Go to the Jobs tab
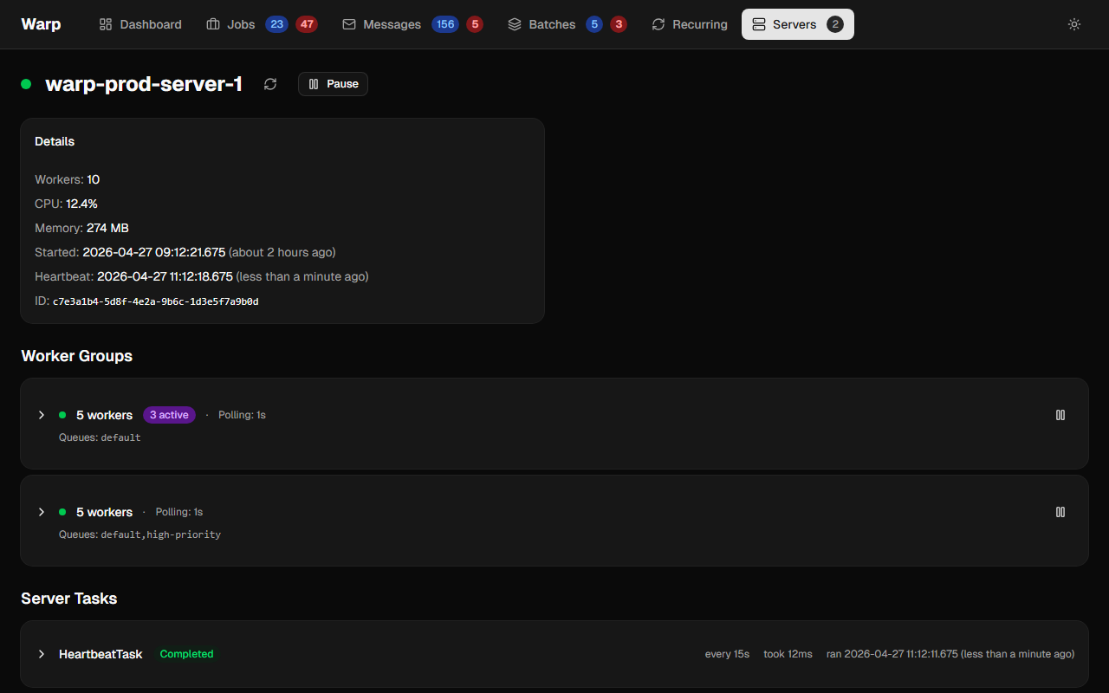The image size is (1109, 693). 230,24
